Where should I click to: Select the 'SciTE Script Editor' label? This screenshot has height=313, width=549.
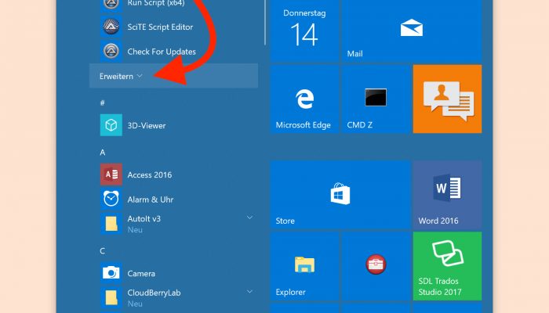[x=160, y=27]
